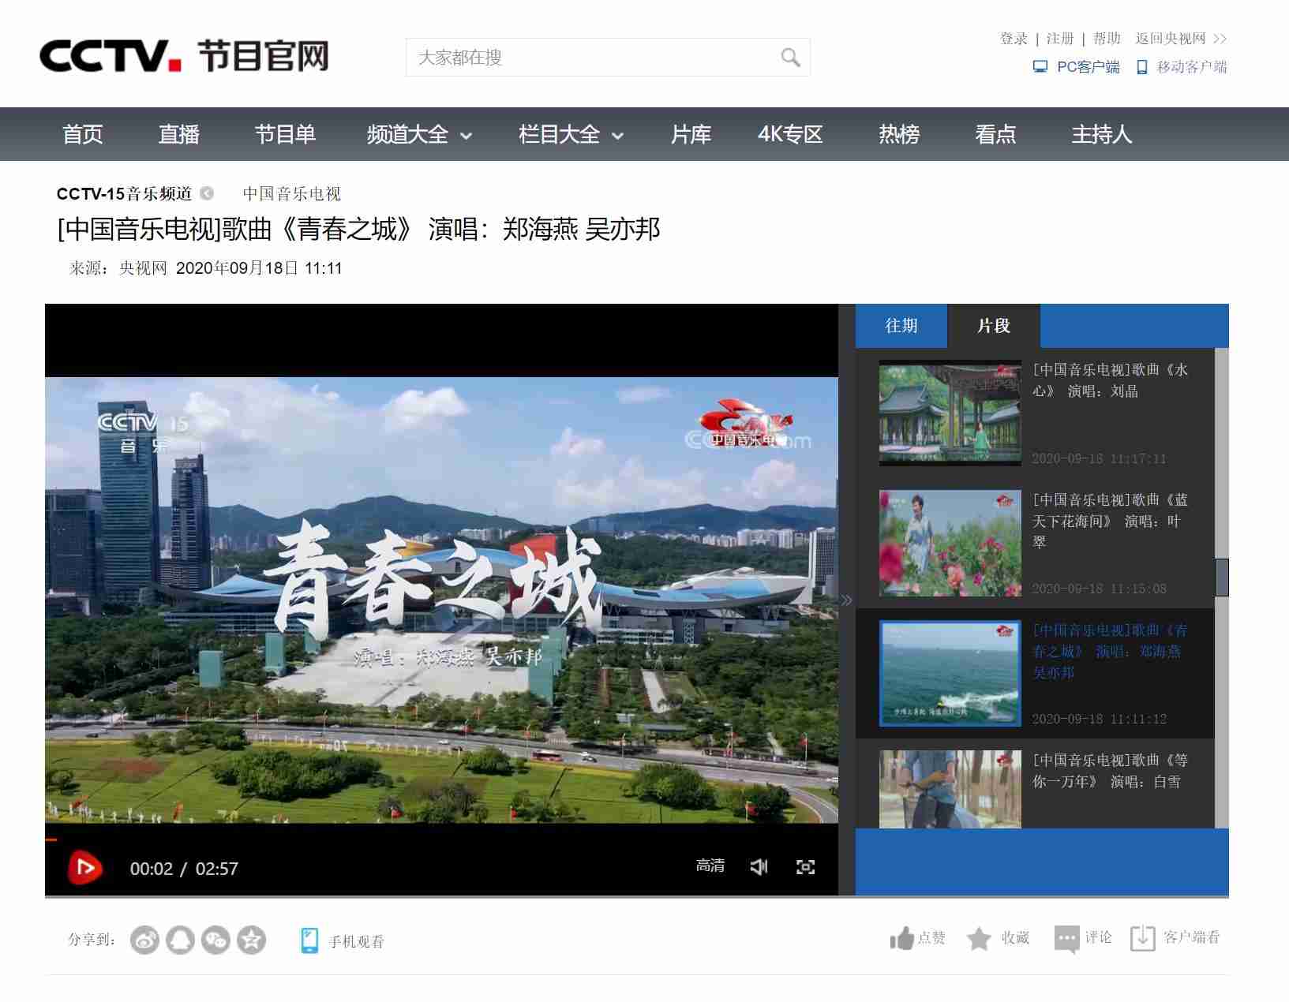Click the 点赞 text label
This screenshot has width=1289, height=1002.
tap(931, 937)
